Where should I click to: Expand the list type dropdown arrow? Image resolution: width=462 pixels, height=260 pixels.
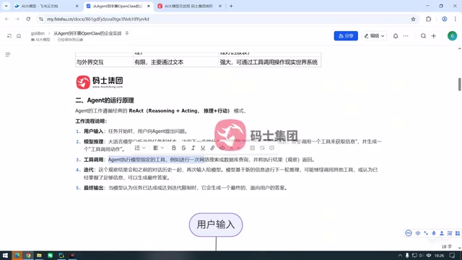(144, 148)
